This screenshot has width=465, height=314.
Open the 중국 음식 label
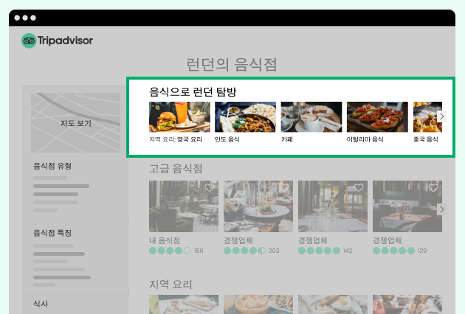(x=426, y=139)
